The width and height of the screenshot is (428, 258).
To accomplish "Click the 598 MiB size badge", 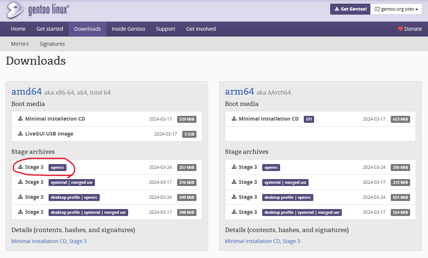I will tap(187, 212).
